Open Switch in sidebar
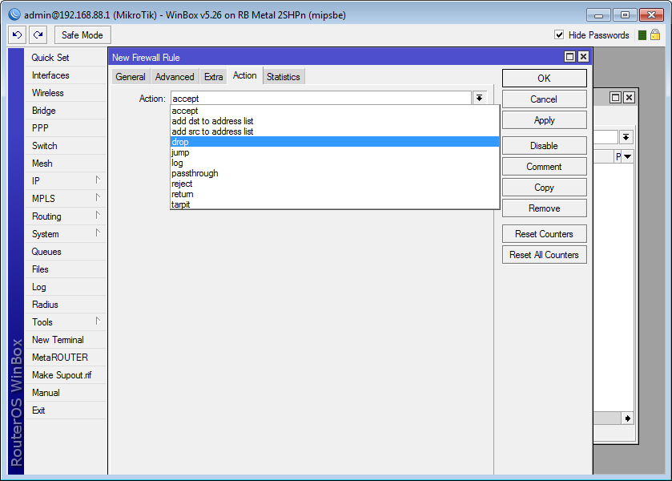This screenshot has height=481, width=672. pos(66,145)
